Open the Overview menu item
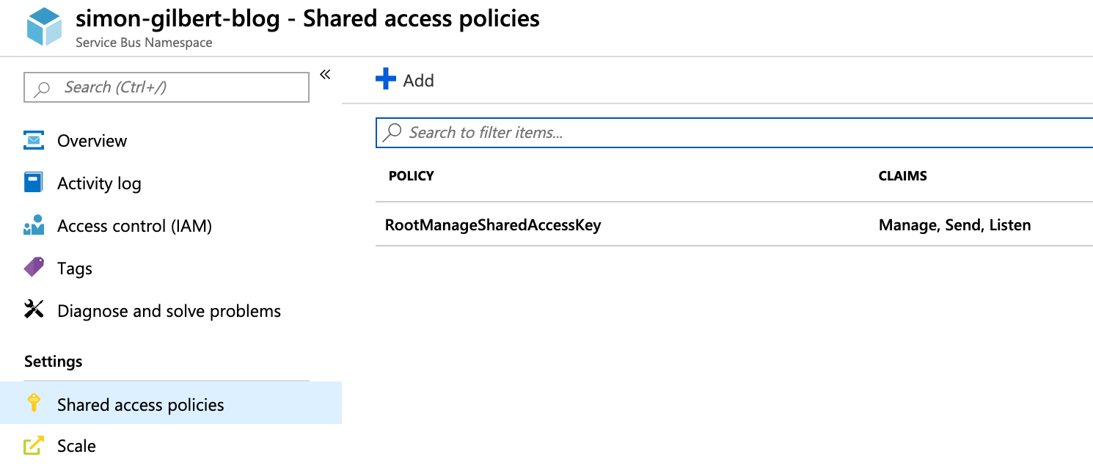 tap(92, 141)
